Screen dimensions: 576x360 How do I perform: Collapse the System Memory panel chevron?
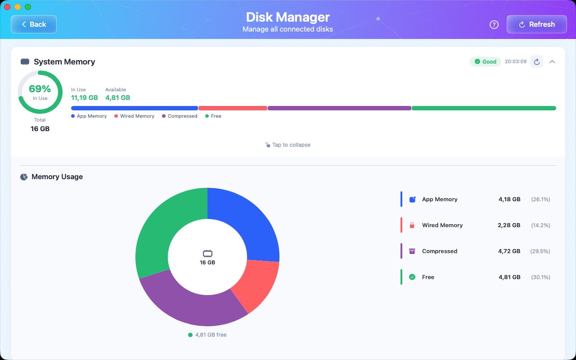coord(552,62)
